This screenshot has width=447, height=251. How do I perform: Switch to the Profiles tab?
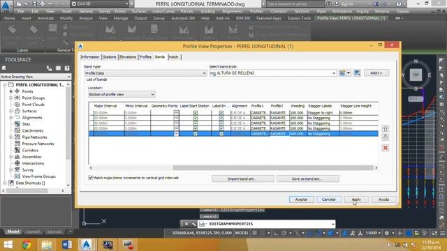pyautogui.click(x=145, y=57)
